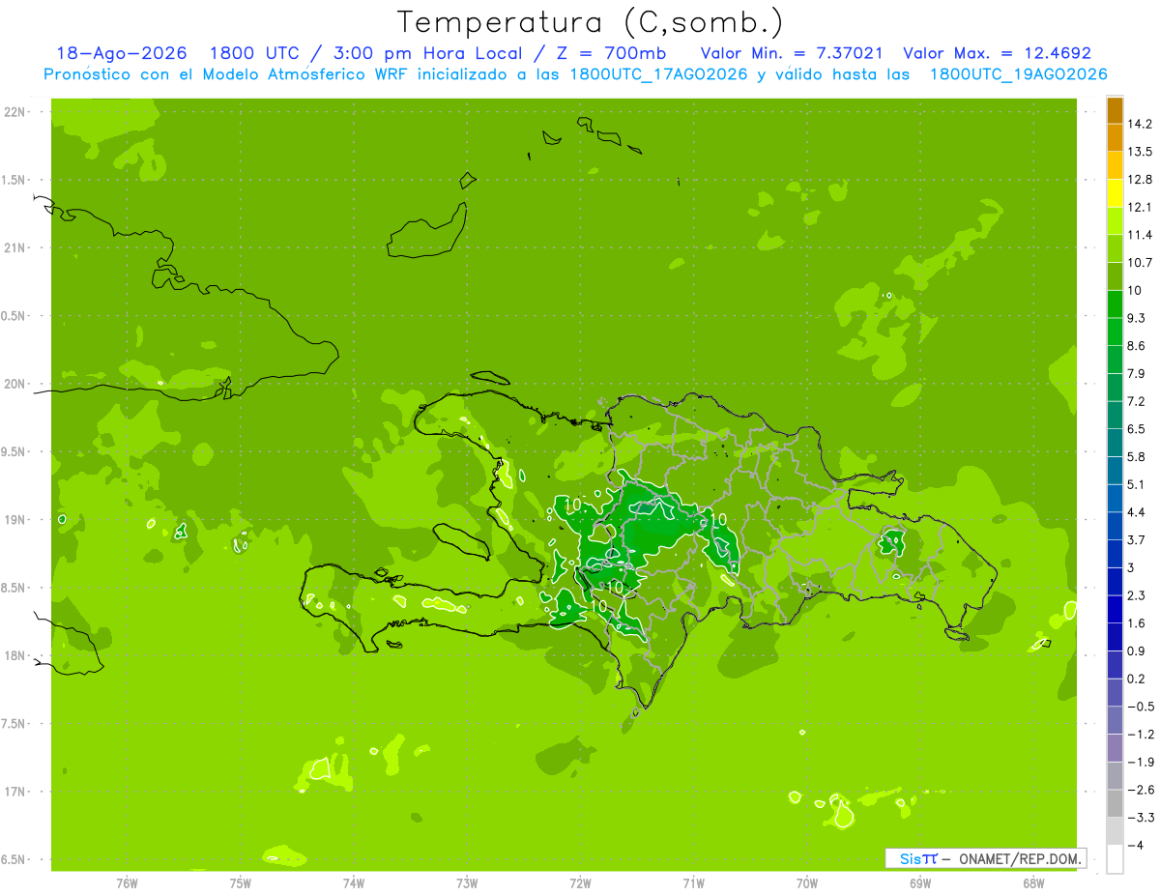Select the yellow swatch between 12.1 and 12.8
Screen dimensions: 1160x896
click(1115, 193)
